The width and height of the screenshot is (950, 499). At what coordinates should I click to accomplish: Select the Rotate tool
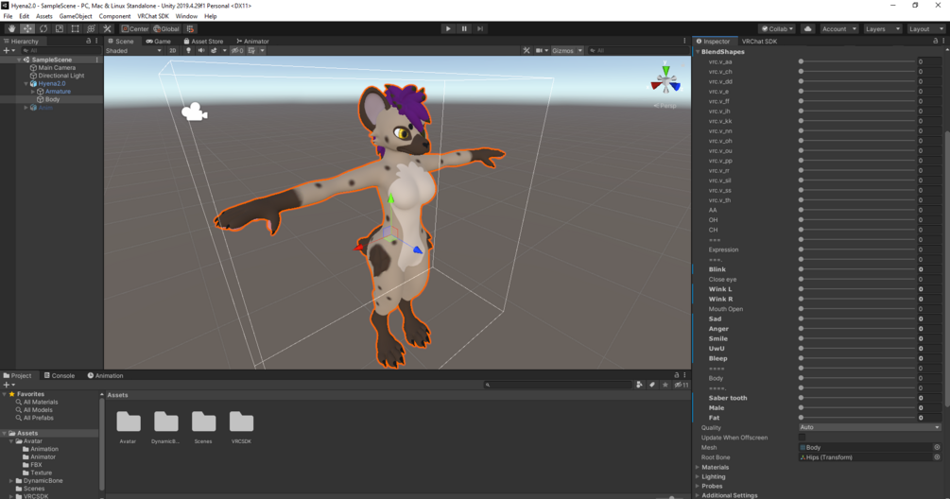(43, 28)
